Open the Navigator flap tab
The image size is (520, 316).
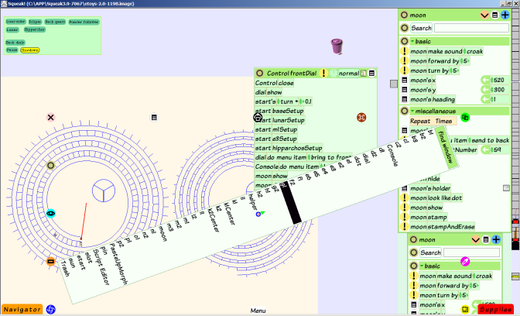click(22, 309)
